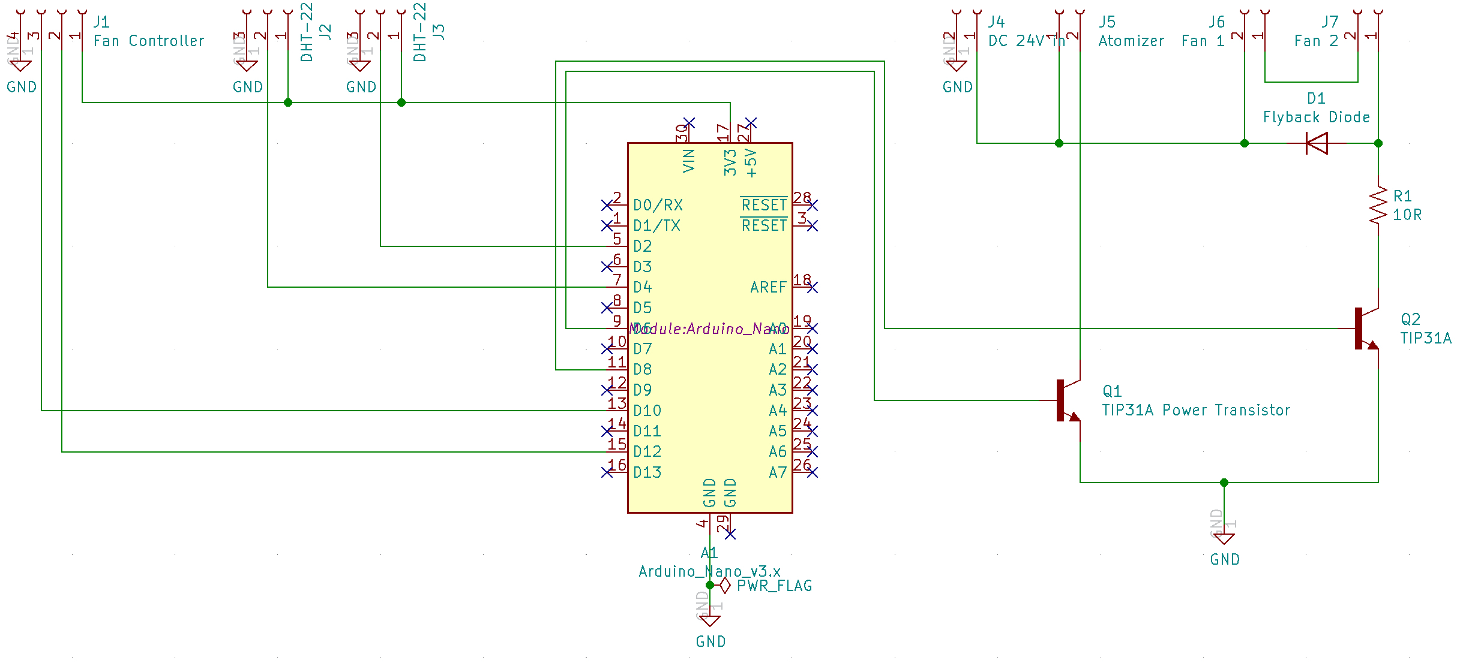Click the no-connect X on pin AREF
This screenshot has width=1457, height=663.
point(811,287)
